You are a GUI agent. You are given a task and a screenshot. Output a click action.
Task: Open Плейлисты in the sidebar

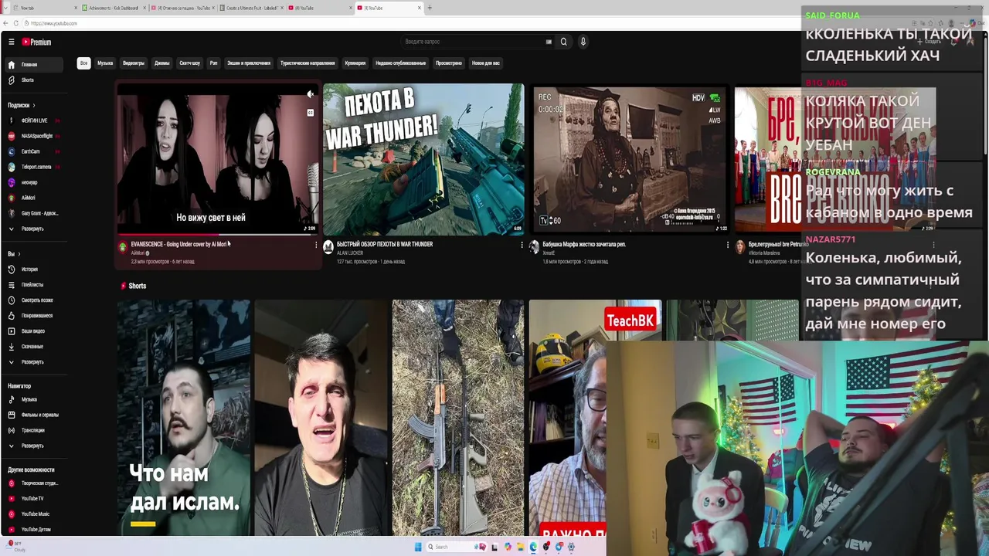32,285
